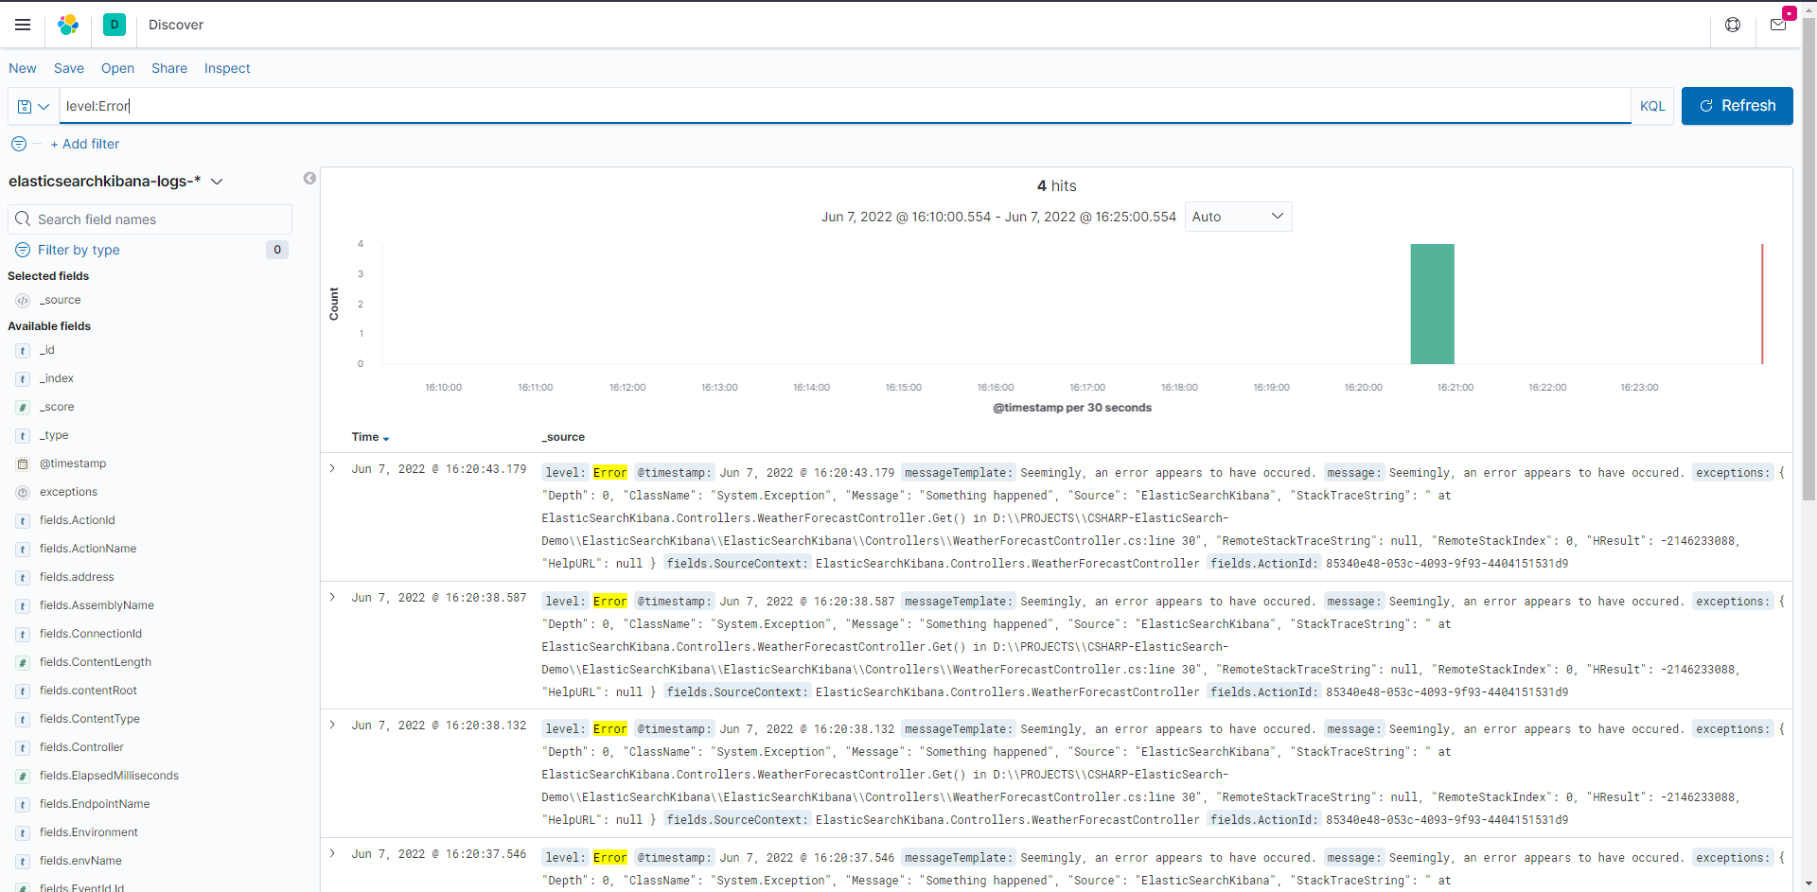
Task: Click the Share menu item
Action: pyautogui.click(x=169, y=68)
